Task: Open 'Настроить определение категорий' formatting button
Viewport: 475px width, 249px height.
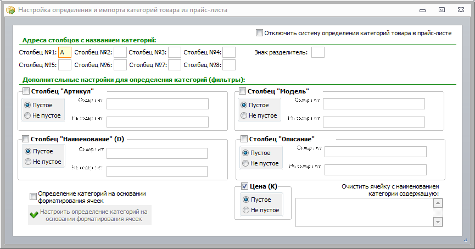Action: point(90,215)
